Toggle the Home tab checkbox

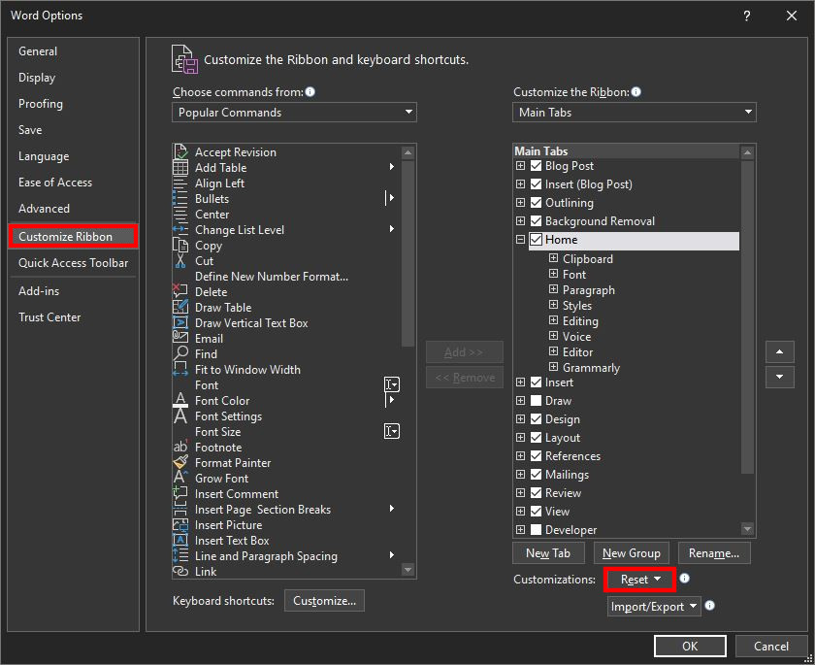point(536,240)
